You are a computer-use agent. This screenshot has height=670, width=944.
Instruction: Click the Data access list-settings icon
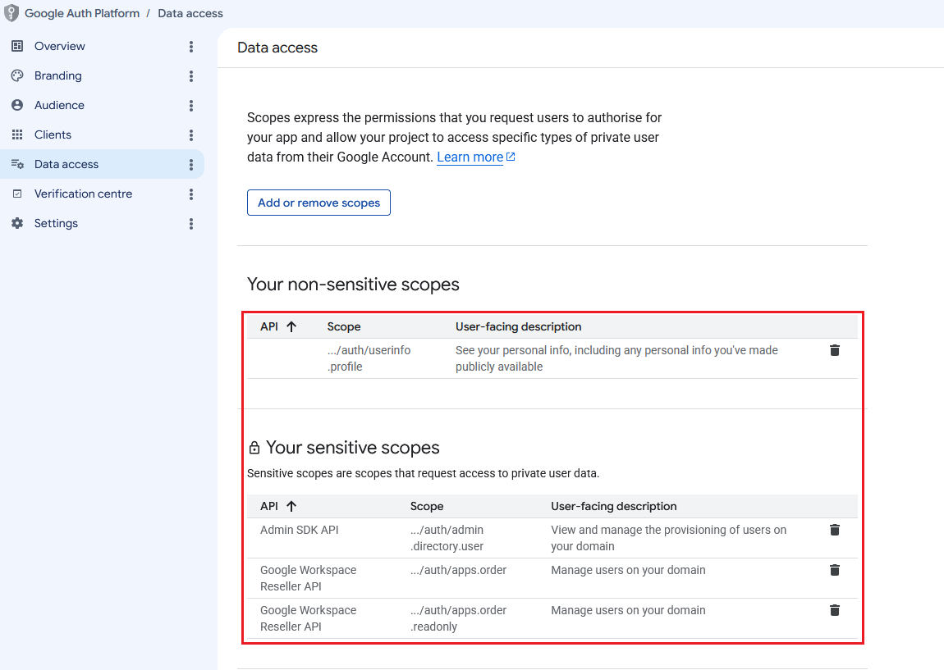click(x=17, y=163)
